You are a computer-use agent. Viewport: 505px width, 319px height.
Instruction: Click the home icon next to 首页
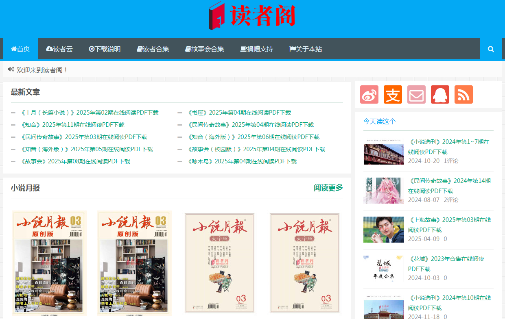(13, 49)
